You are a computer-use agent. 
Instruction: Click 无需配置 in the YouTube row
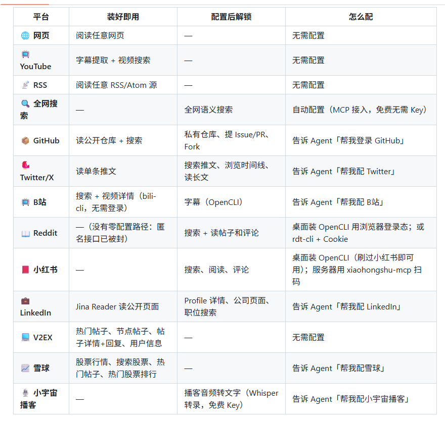[x=308, y=60]
